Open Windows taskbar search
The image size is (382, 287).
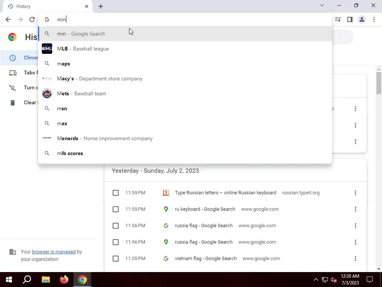(27, 280)
